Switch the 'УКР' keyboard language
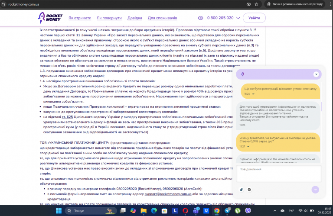Viewport: 333px width, 216px height. pyautogui.click(x=291, y=211)
